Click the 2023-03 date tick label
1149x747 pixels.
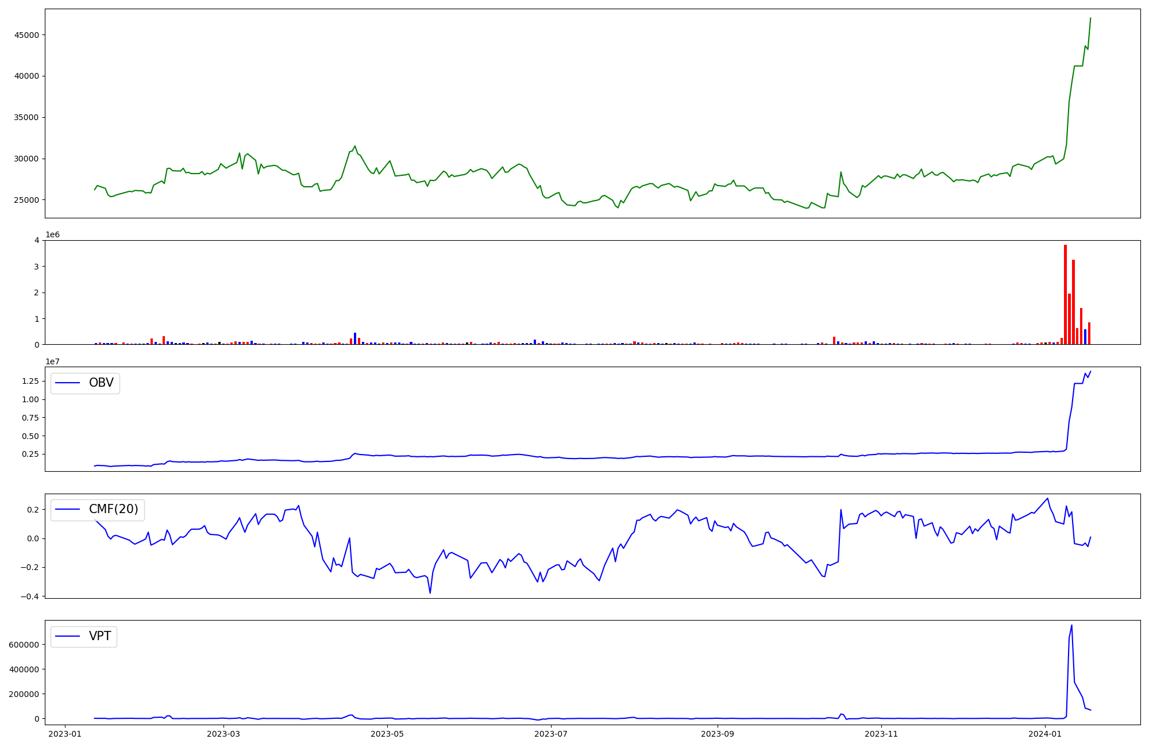223,734
